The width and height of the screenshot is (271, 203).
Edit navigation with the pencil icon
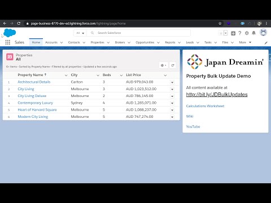(266, 43)
